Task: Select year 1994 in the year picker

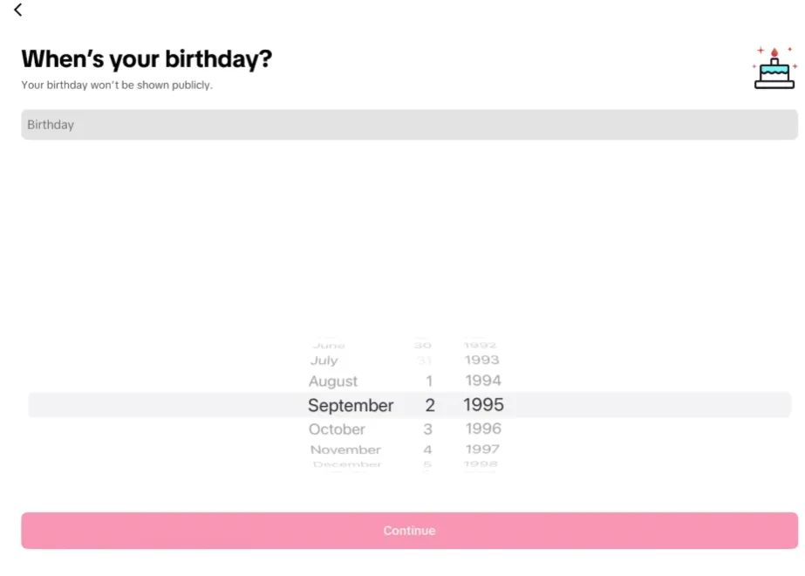Action: (483, 381)
